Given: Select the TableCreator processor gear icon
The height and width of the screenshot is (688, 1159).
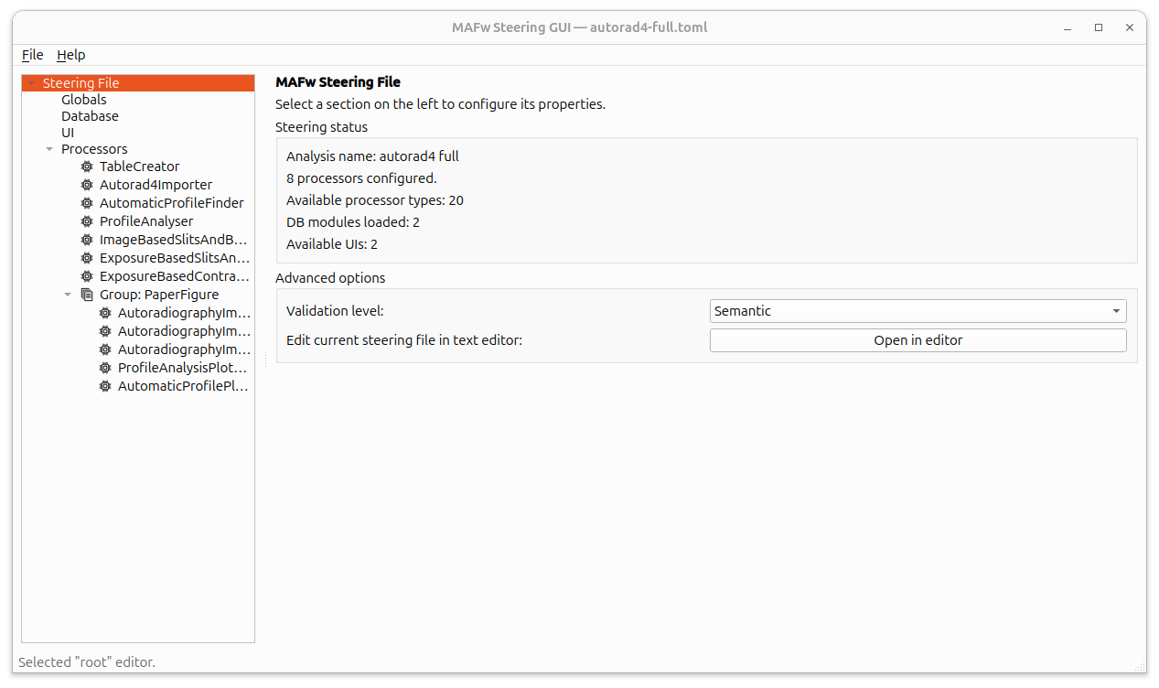Looking at the screenshot, I should [86, 167].
